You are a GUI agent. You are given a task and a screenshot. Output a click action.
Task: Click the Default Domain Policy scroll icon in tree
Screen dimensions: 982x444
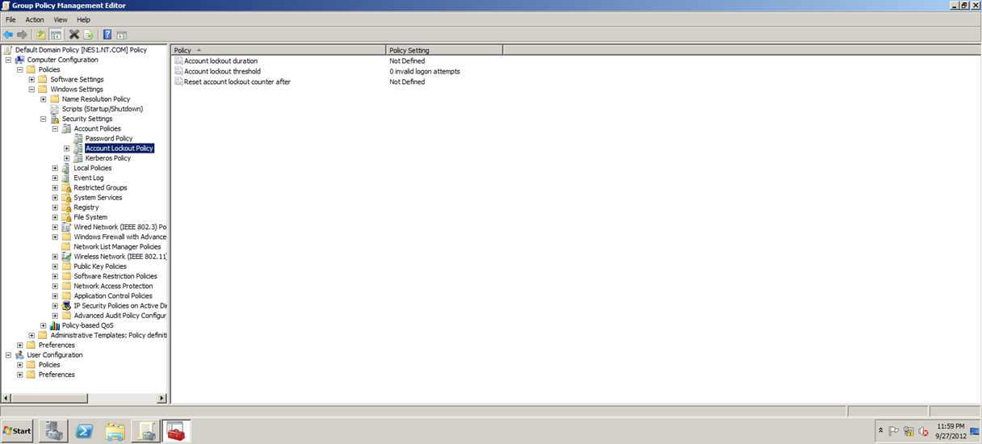coord(8,50)
